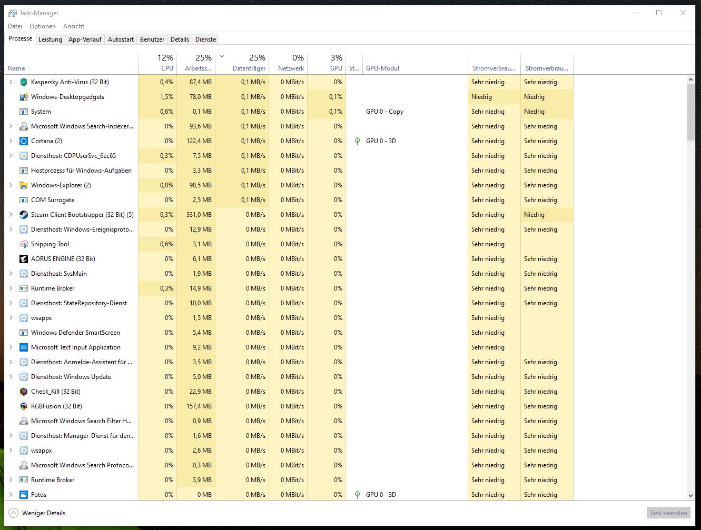Click the Windows Defender SmartScreen icon
Screen dimensions: 701x530
(23, 333)
